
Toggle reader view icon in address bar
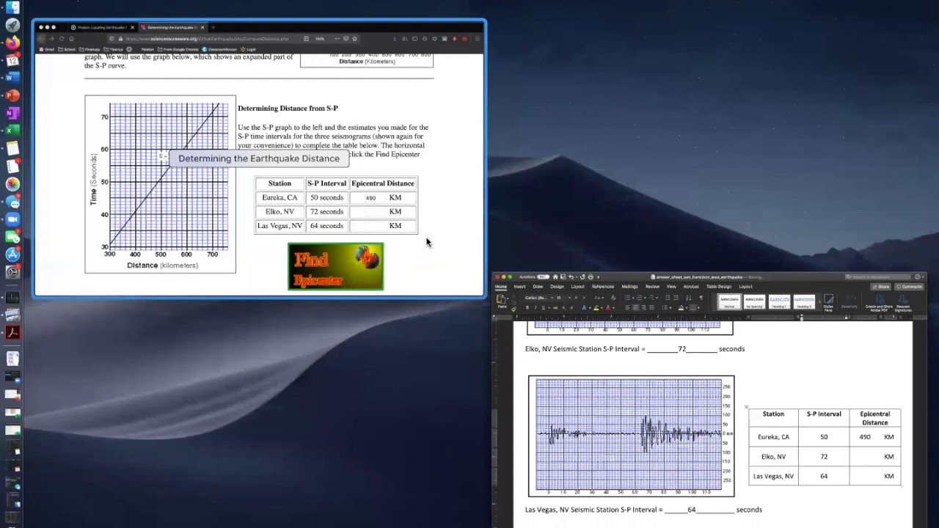pos(306,39)
